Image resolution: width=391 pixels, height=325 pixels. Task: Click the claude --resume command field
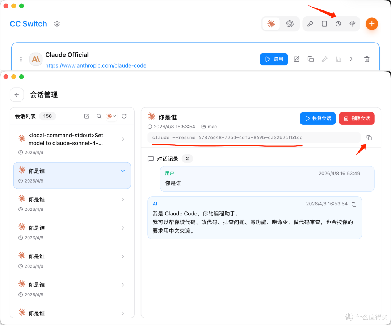(254, 138)
